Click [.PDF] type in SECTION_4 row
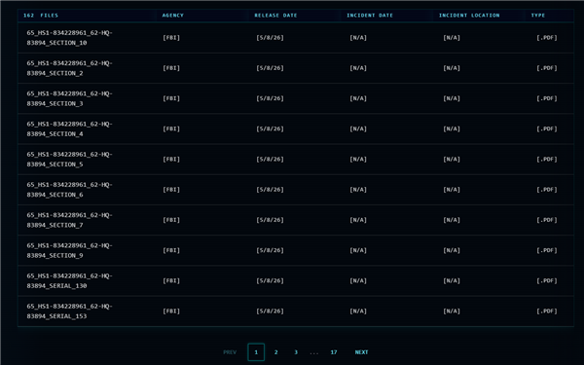This screenshot has height=365, width=584. [x=547, y=128]
